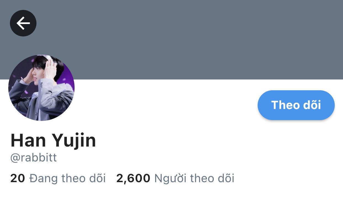Select the @rabbitt handle text
Image resolution: width=343 pixels, height=199 pixels.
point(33,158)
